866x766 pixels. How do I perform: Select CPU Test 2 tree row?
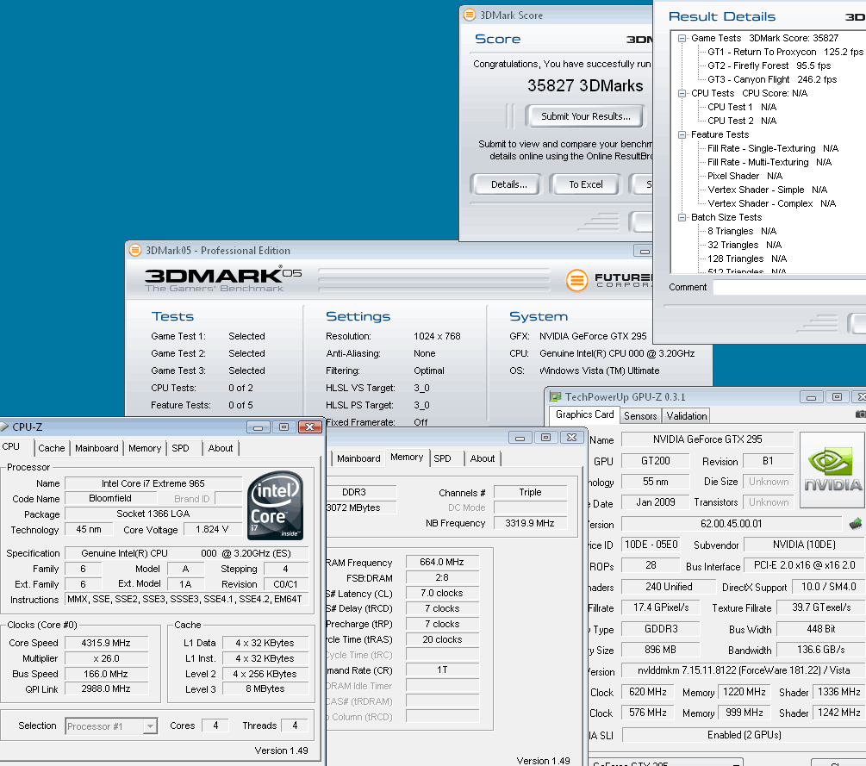(x=742, y=121)
